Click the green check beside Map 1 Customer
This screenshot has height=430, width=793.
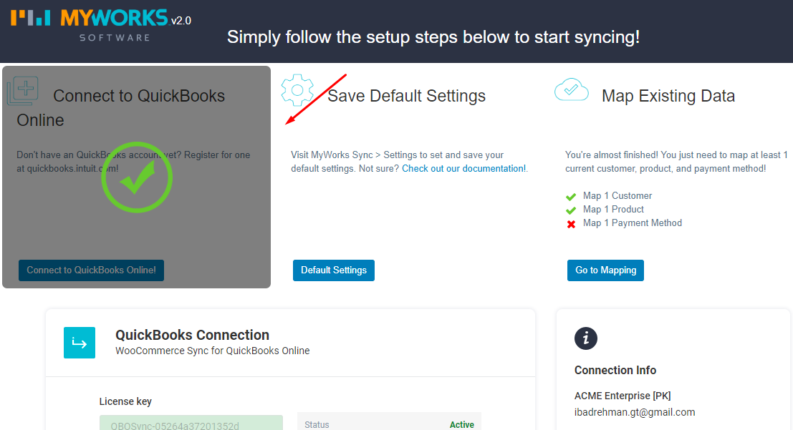pyautogui.click(x=571, y=197)
